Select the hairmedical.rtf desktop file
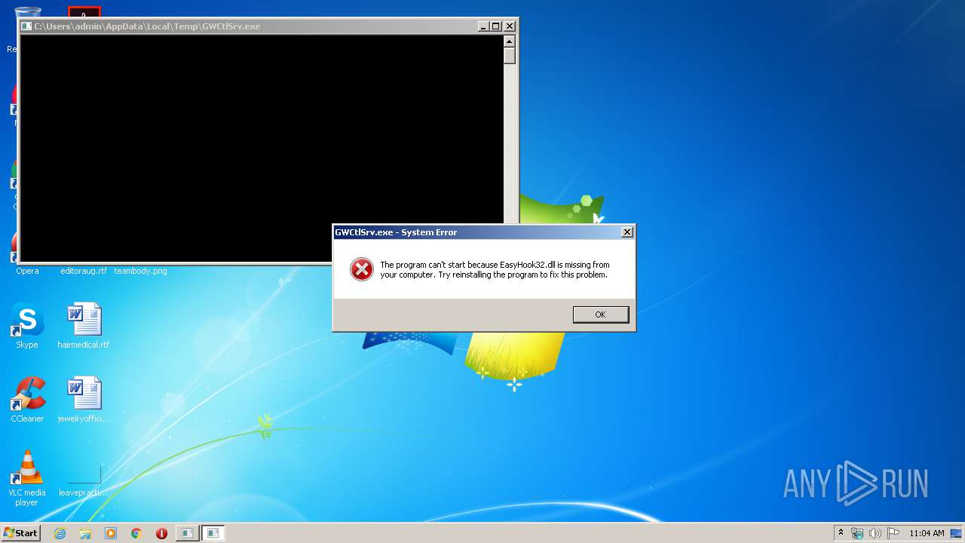 pyautogui.click(x=84, y=326)
